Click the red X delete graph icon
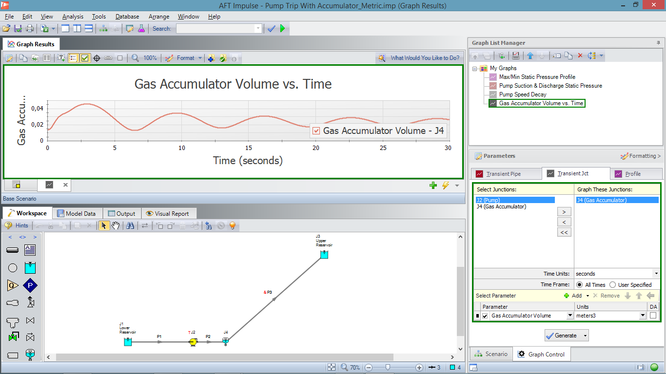 pyautogui.click(x=580, y=56)
